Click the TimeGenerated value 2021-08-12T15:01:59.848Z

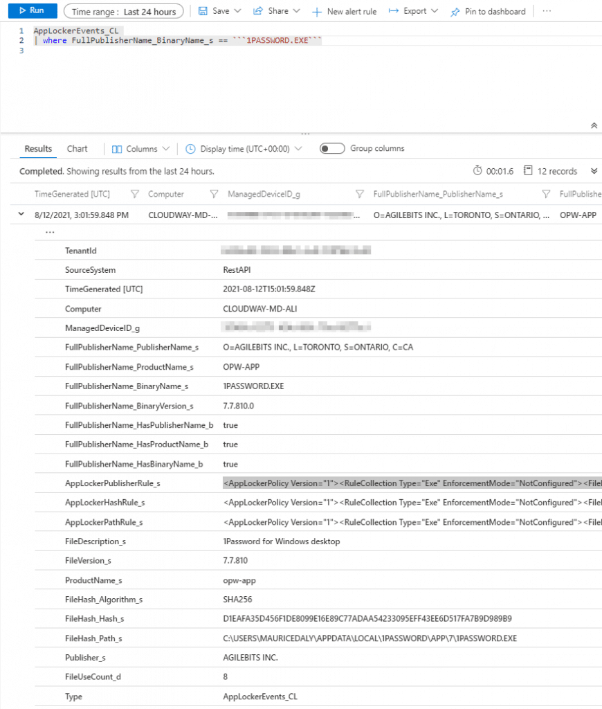[x=269, y=289]
